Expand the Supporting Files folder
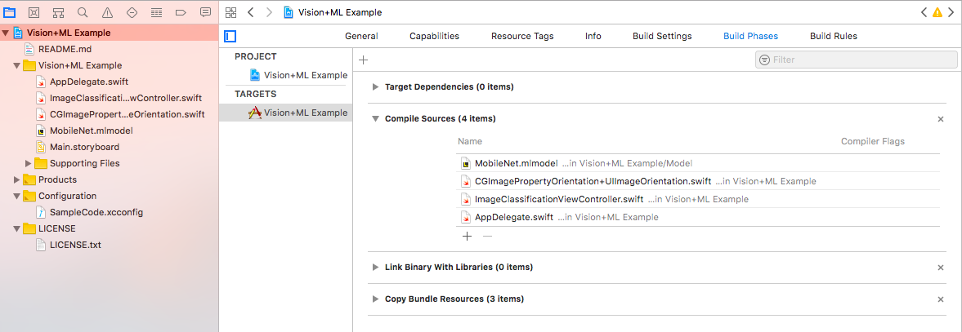Screen dimensions: 962x332 point(29,163)
